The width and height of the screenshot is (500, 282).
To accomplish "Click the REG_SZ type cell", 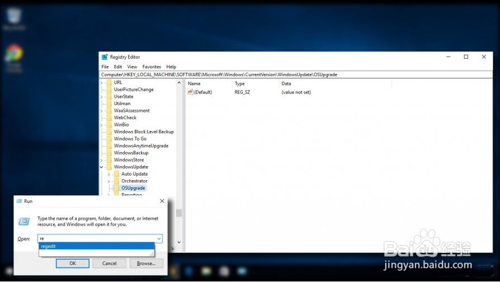I will (242, 92).
